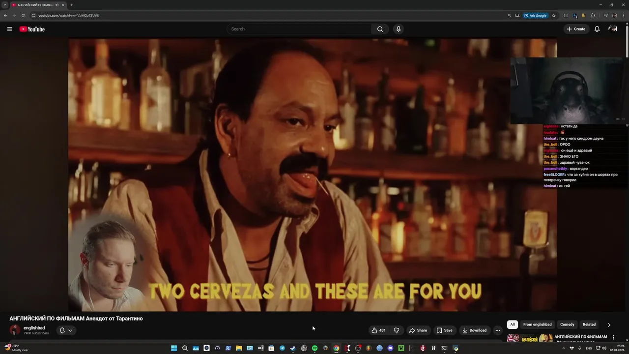The image size is (629, 354).
Task: Open Chrome zoom magnifier in address bar
Action: pyautogui.click(x=510, y=15)
